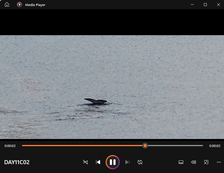Pause the video playback
Screen dimensions: 224x173
point(113,162)
